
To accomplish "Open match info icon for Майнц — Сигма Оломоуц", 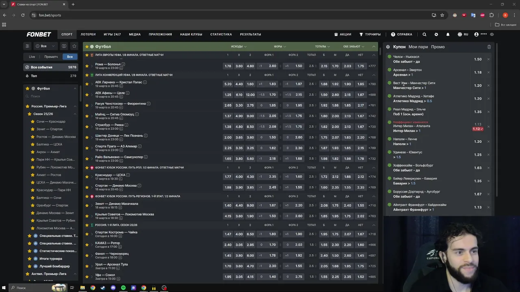I will pos(137,114).
